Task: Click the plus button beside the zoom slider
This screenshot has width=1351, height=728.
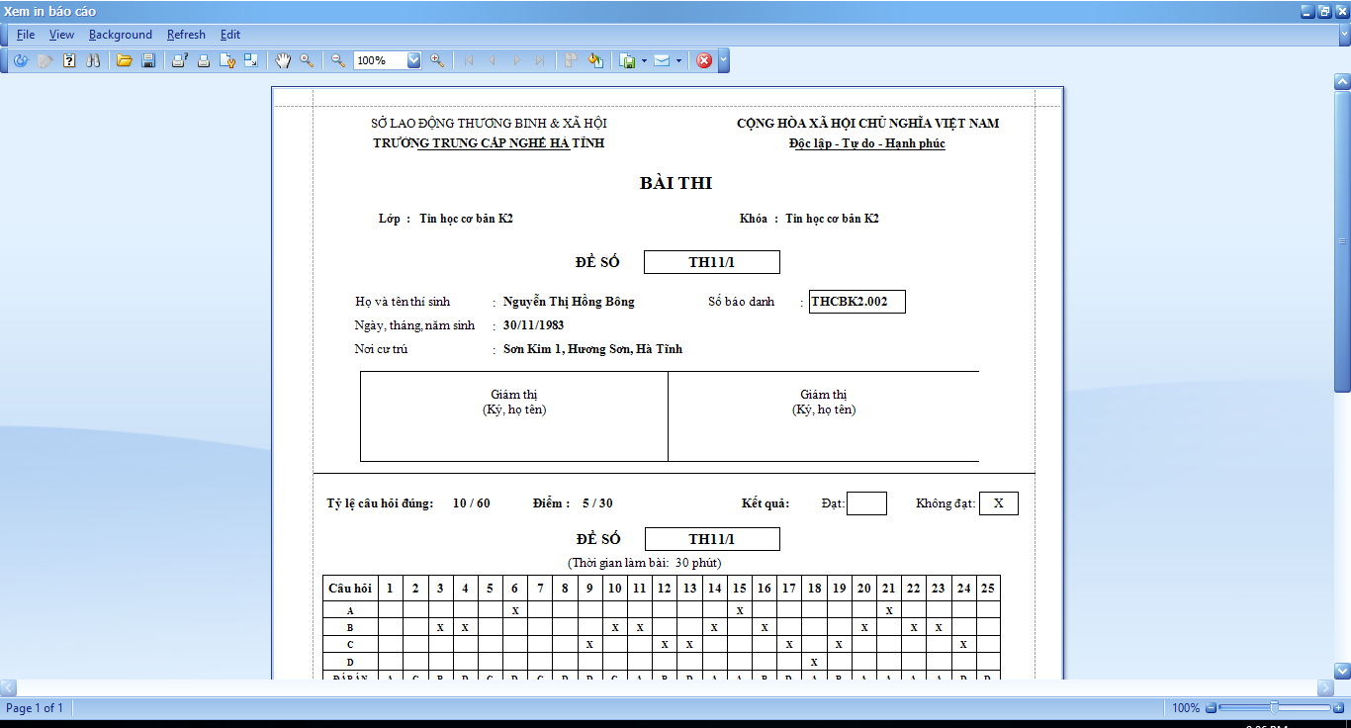Action: (x=1339, y=708)
